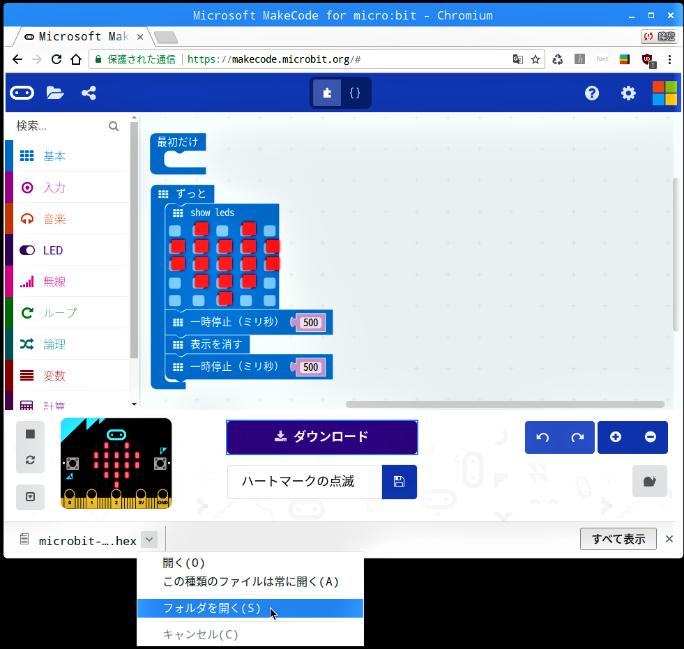Image resolution: width=684 pixels, height=649 pixels.
Task: Click the すべて表示 button
Action: (x=618, y=539)
